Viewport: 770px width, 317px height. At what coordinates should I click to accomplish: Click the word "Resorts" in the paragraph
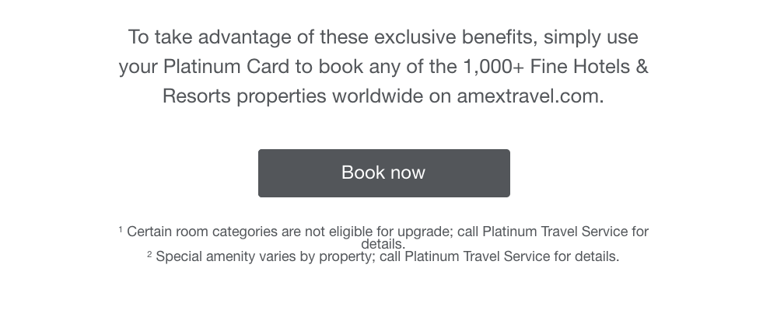pyautogui.click(x=197, y=97)
